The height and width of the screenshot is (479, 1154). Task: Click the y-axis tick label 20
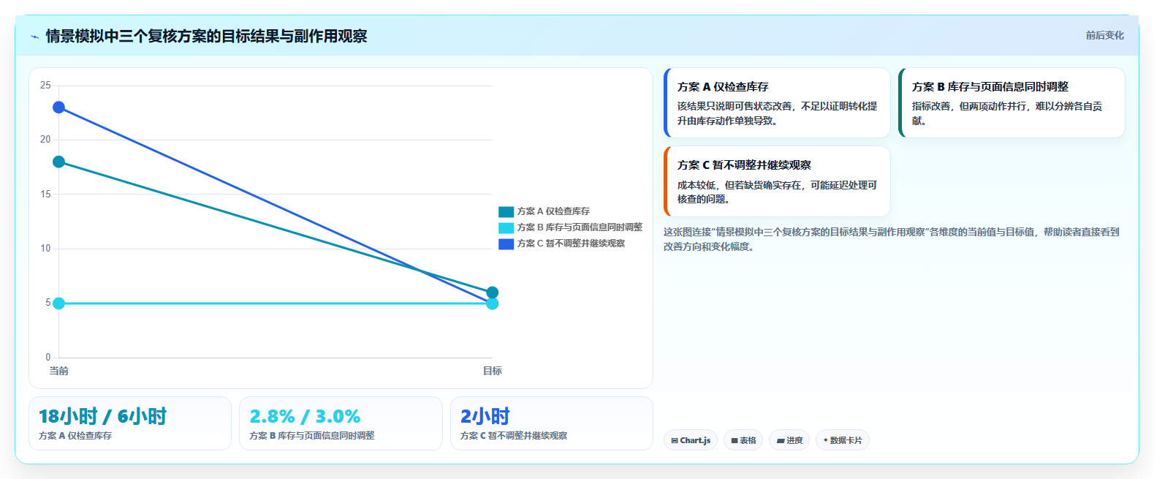point(45,140)
